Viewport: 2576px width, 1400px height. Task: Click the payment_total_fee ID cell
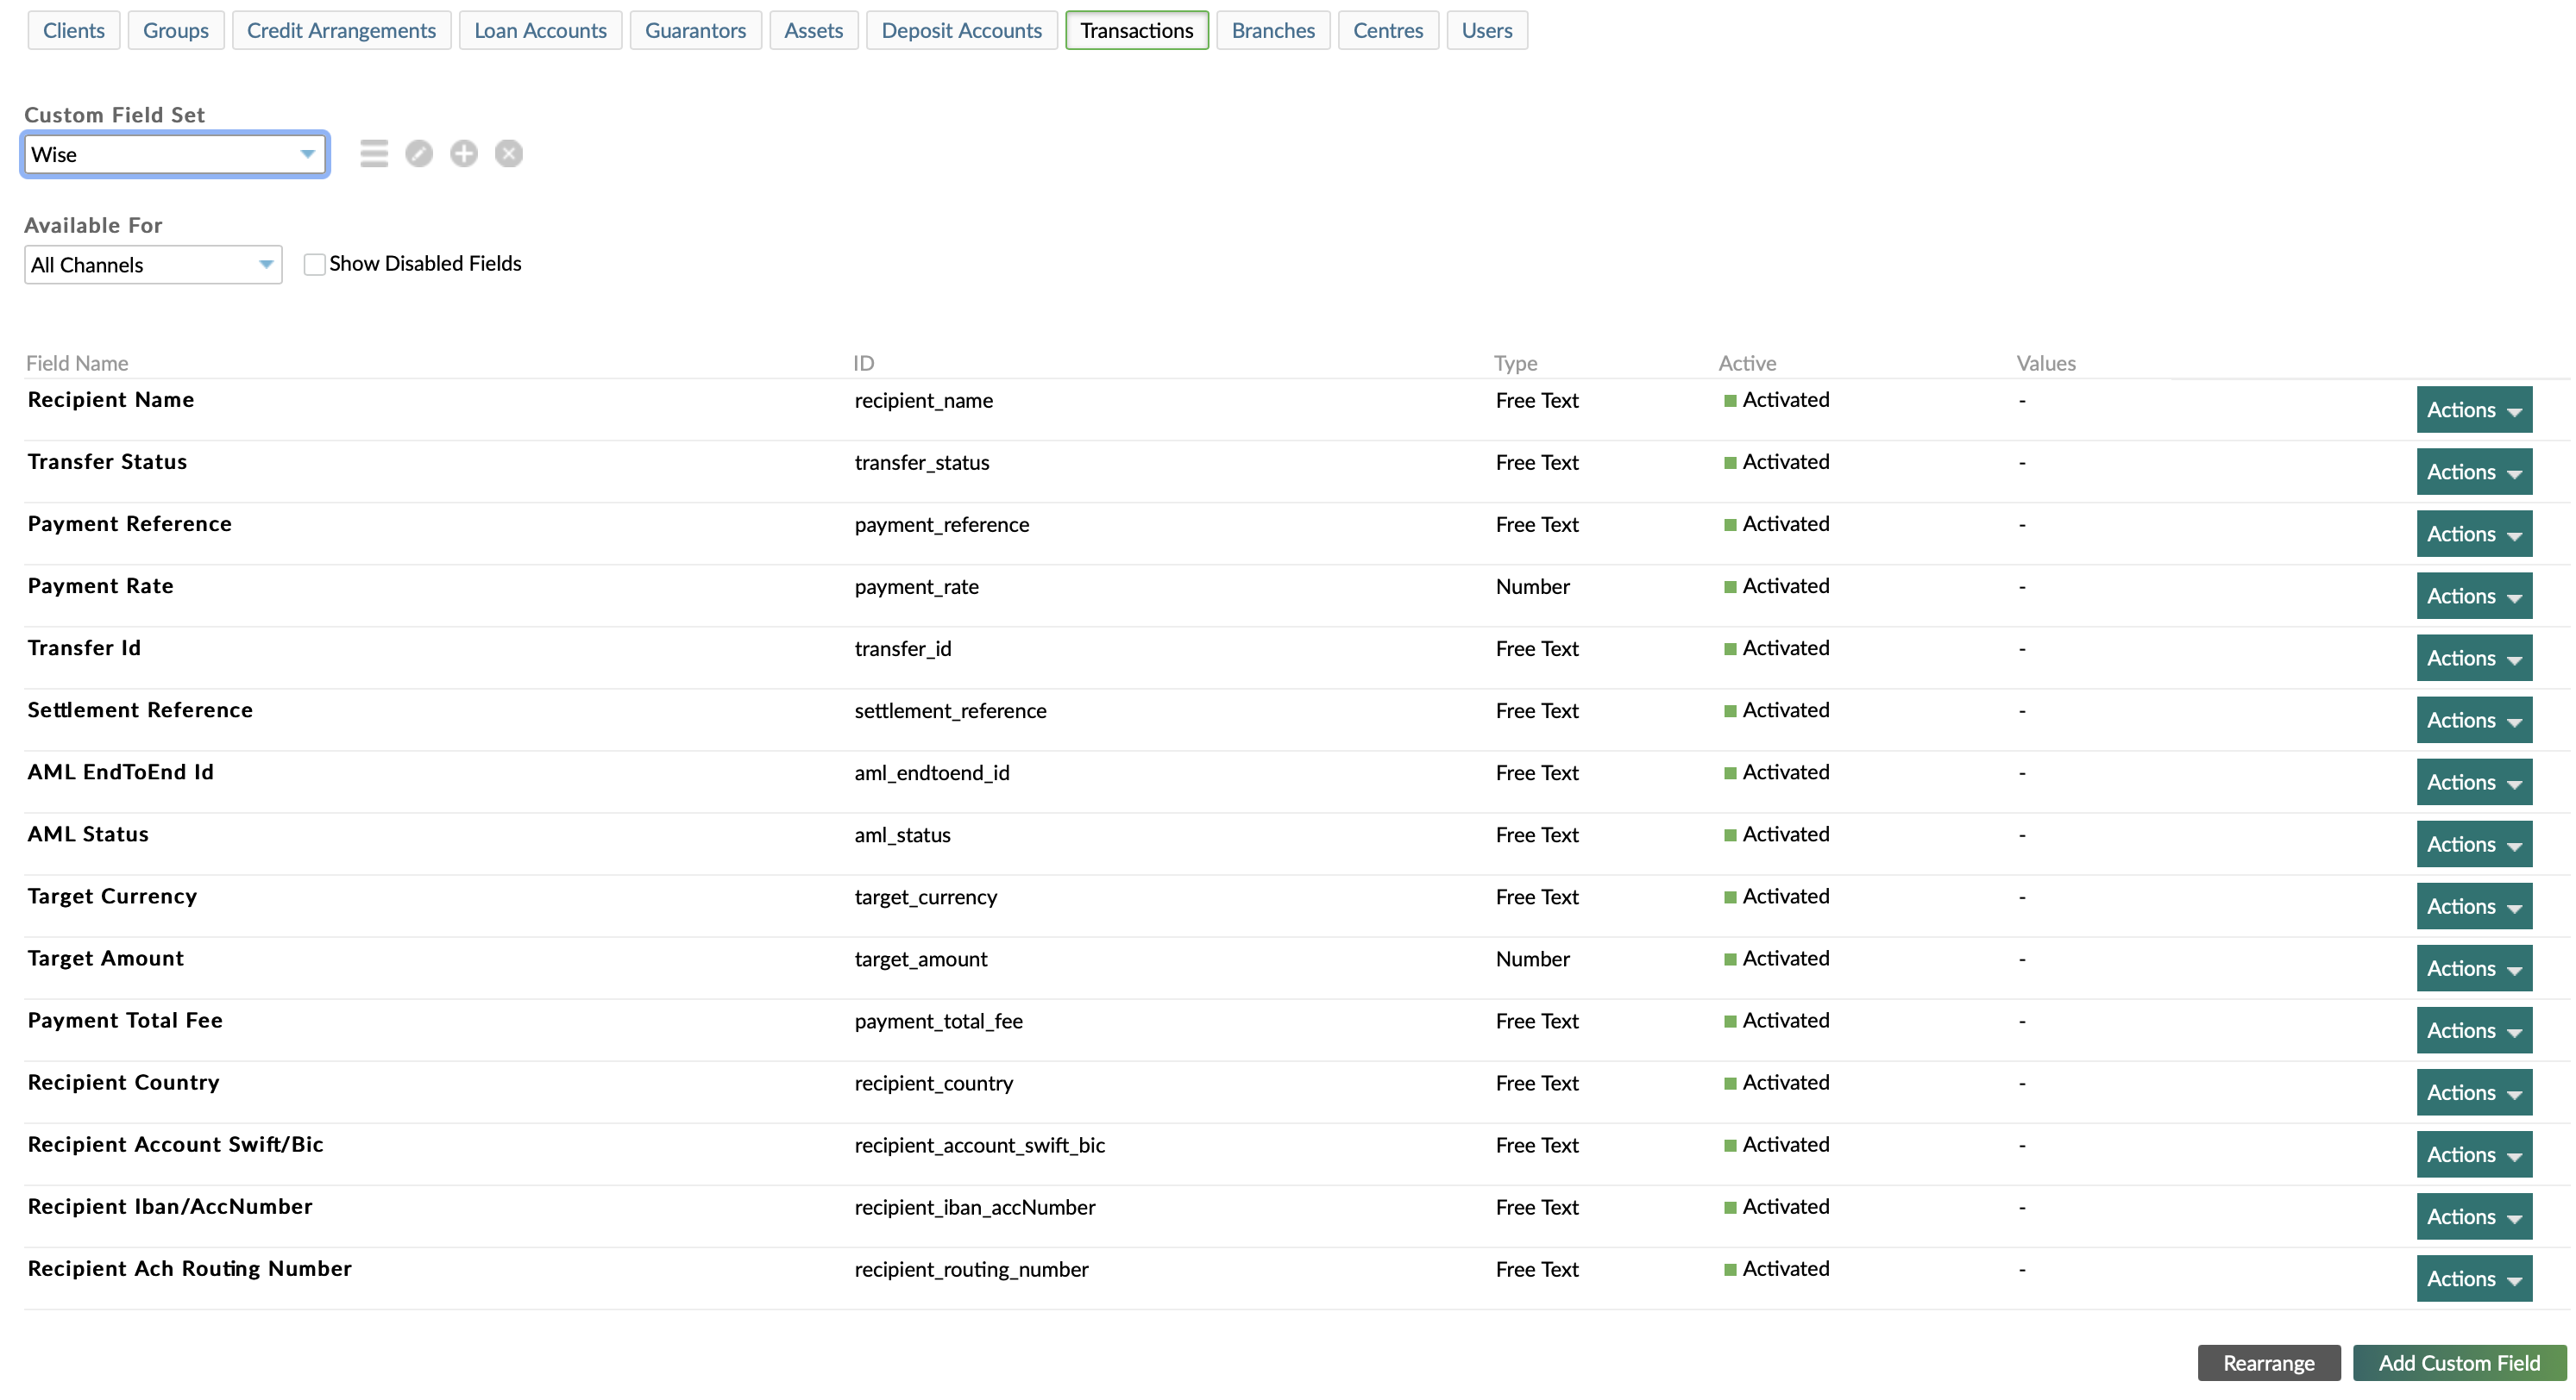pos(939,1021)
